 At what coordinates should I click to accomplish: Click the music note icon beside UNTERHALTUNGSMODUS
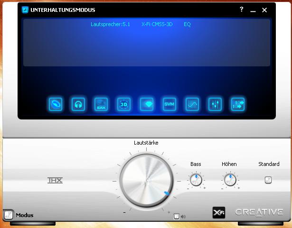[25, 9]
